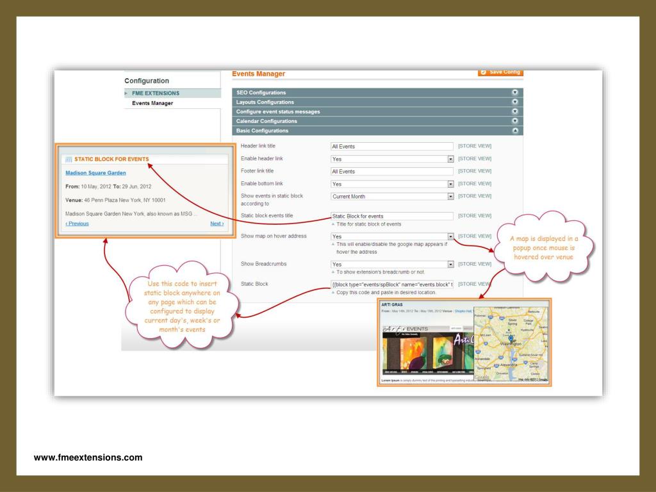Screen dimensions: 656x492
Task: Open the Calendar Configurations header
Action: (x=377, y=121)
